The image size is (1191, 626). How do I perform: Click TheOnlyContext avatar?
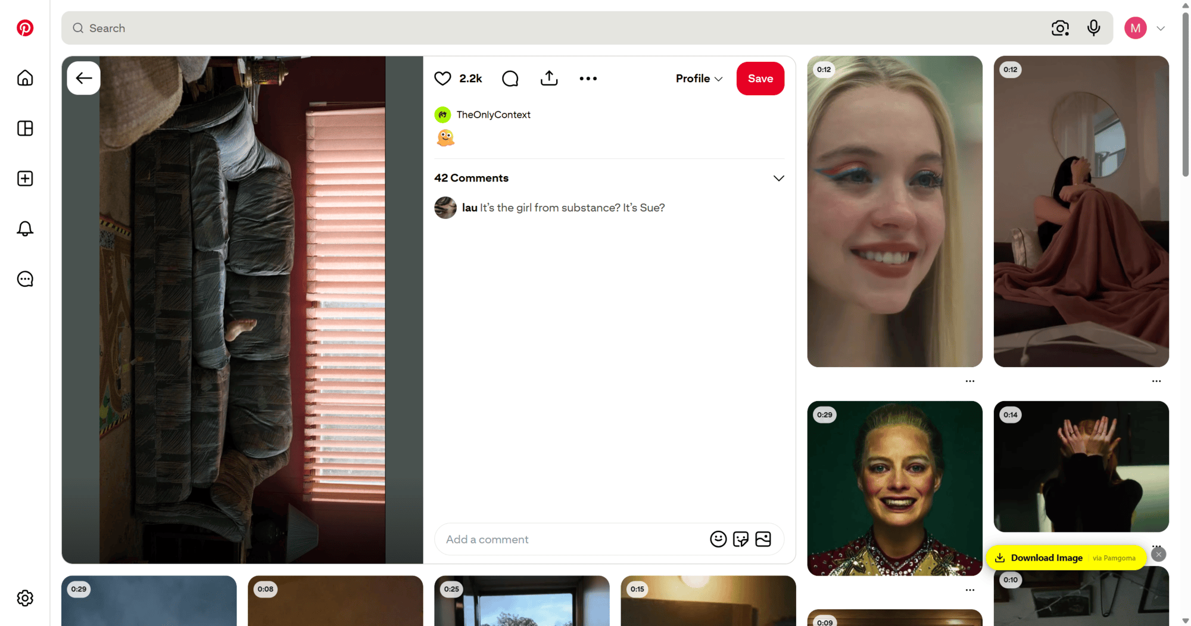[442, 115]
